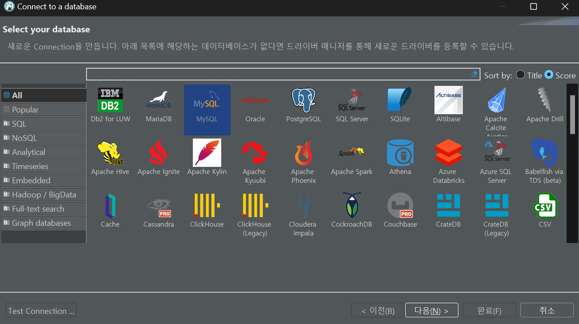Filter by the Popular category

pyautogui.click(x=44, y=109)
